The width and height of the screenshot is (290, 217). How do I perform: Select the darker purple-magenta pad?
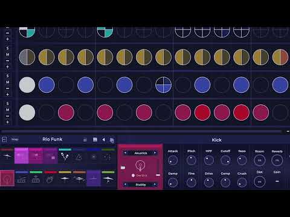(50, 156)
